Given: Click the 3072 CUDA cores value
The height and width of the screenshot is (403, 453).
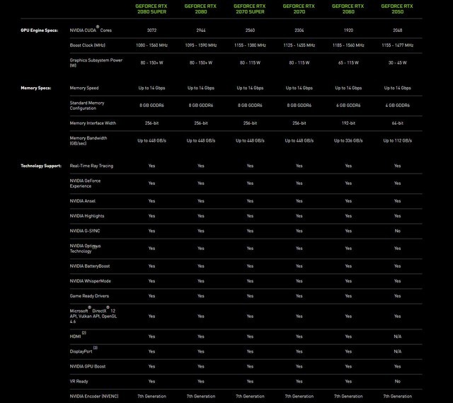Looking at the screenshot, I should pos(151,30).
